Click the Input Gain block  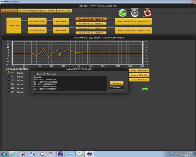[14, 26]
